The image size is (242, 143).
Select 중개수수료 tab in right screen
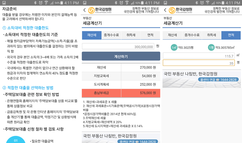tap(192, 35)
